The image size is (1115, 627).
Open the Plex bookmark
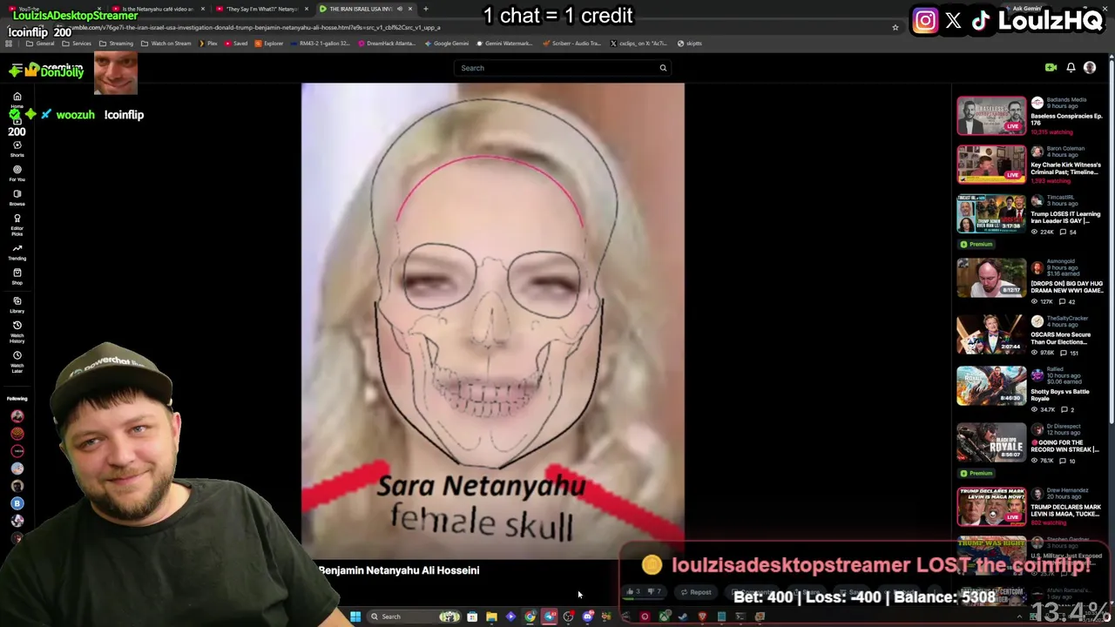[207, 44]
